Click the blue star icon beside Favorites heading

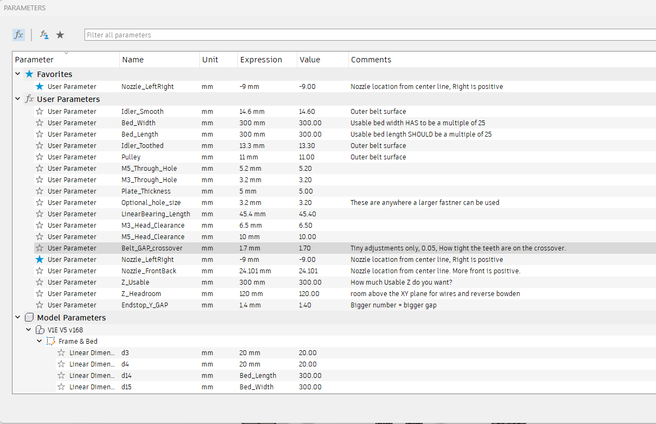pos(30,74)
